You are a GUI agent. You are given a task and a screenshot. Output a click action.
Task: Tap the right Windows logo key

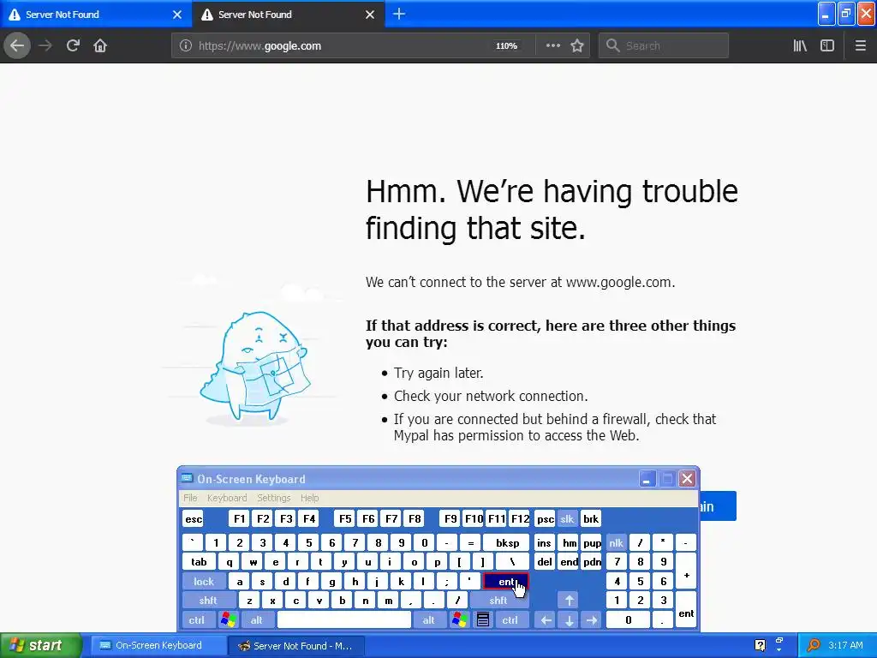pos(460,620)
